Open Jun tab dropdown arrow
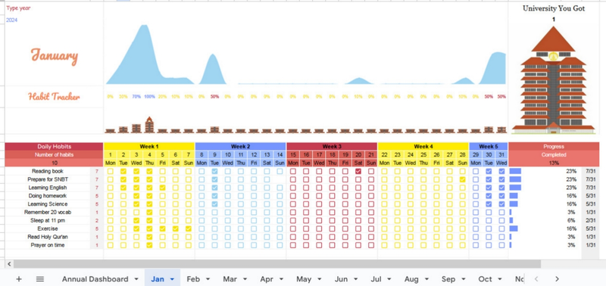Screen dimensions: 606x286 (x=355, y=279)
